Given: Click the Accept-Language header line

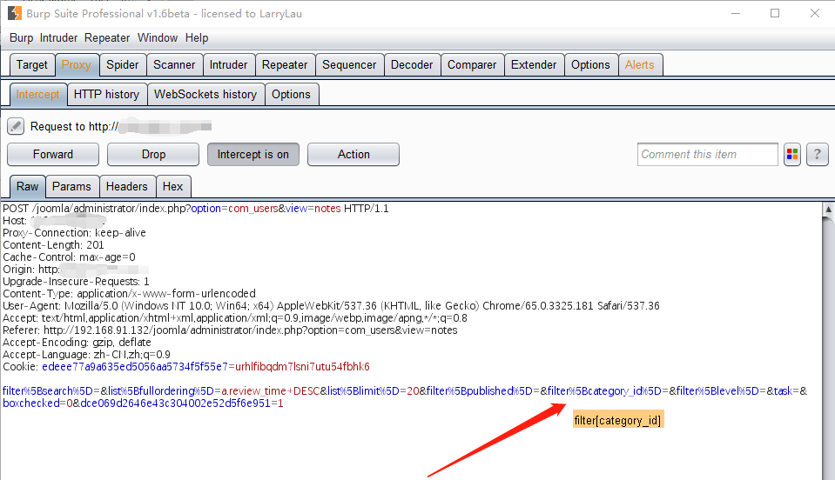Looking at the screenshot, I should click(87, 355).
